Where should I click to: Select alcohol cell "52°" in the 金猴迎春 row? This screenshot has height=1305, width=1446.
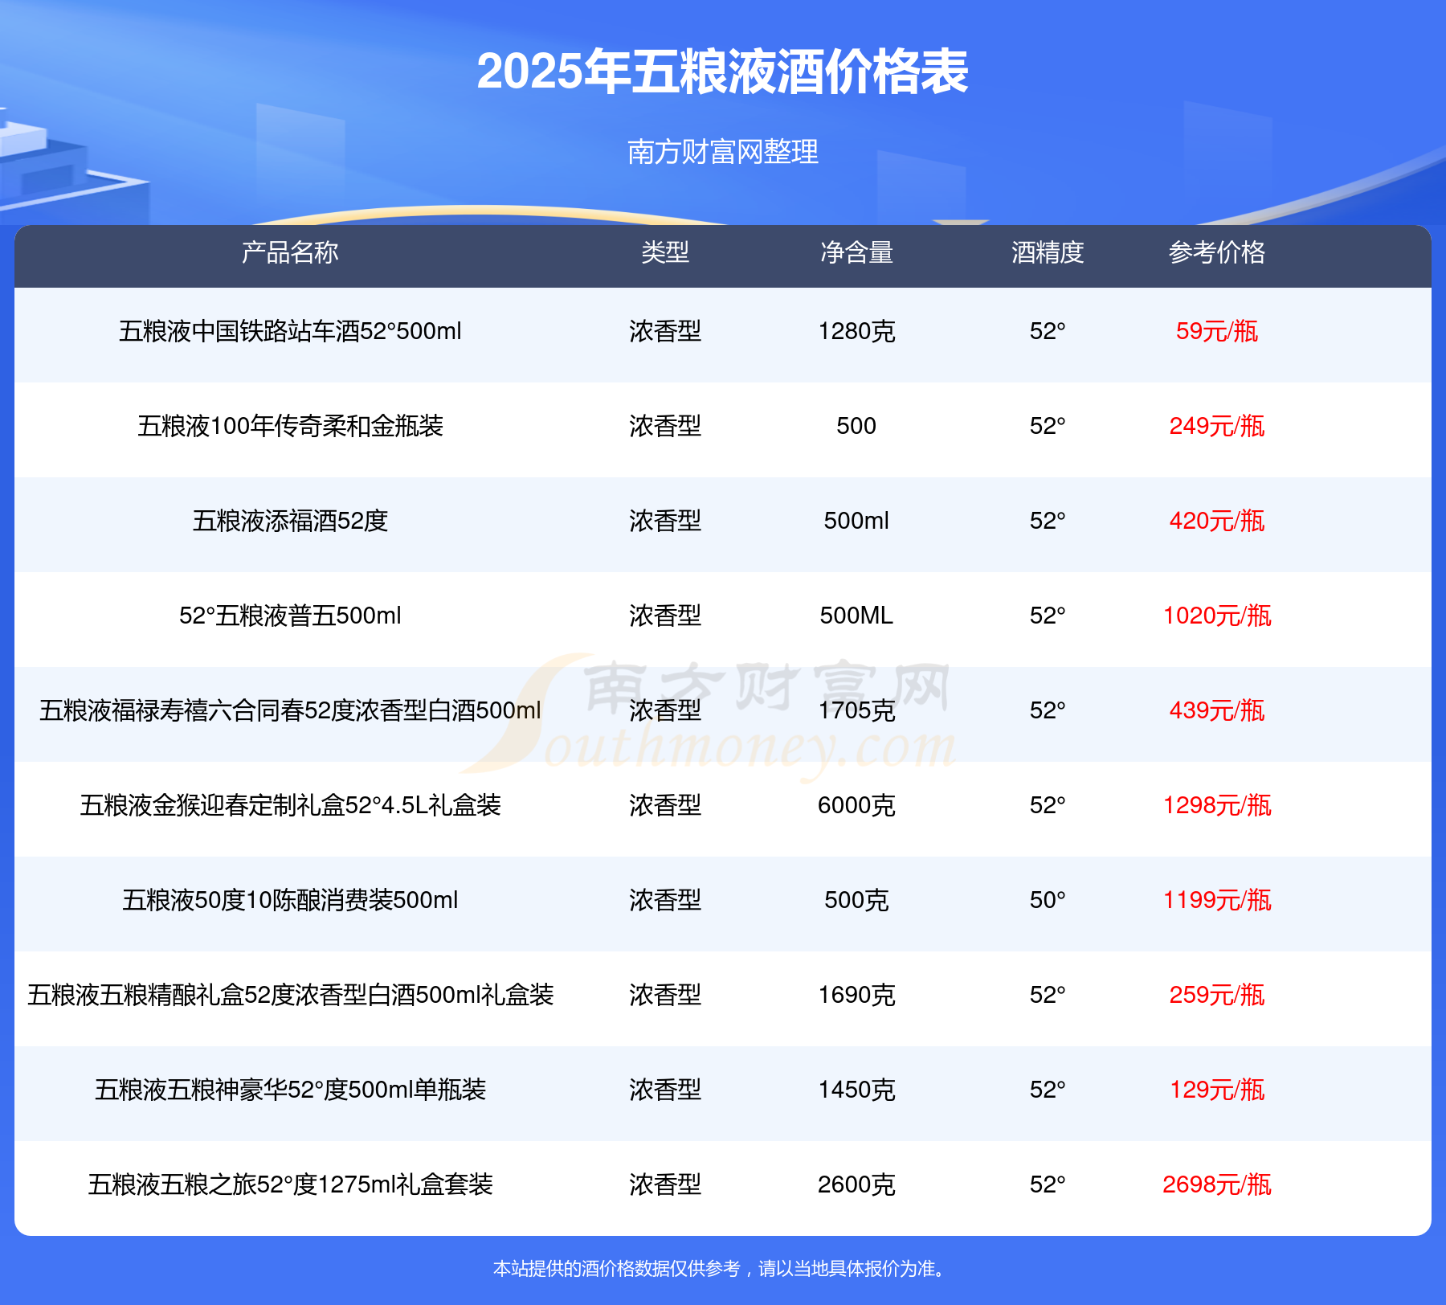tap(1048, 805)
